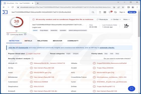This screenshot has height=94, width=141.
Task: Toggle the dark mode moon icon
Action: (116, 12)
